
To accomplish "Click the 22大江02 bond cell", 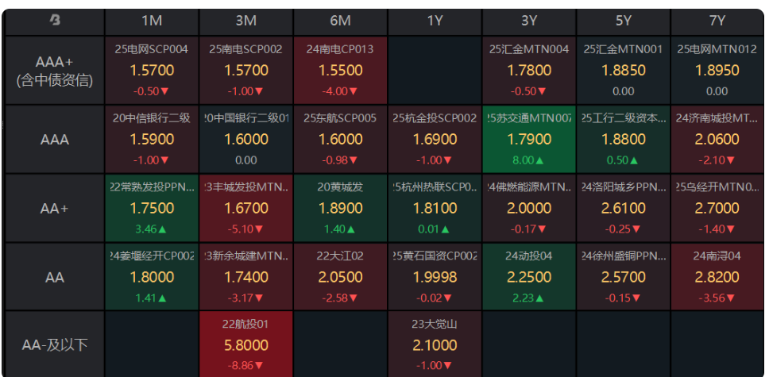I will 340,276.
